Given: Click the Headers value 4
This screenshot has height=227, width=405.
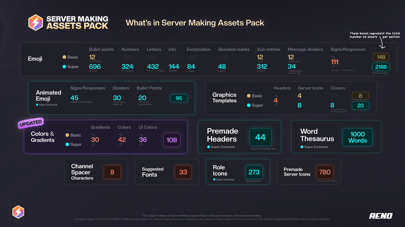Looking at the screenshot, I should tap(276, 100).
